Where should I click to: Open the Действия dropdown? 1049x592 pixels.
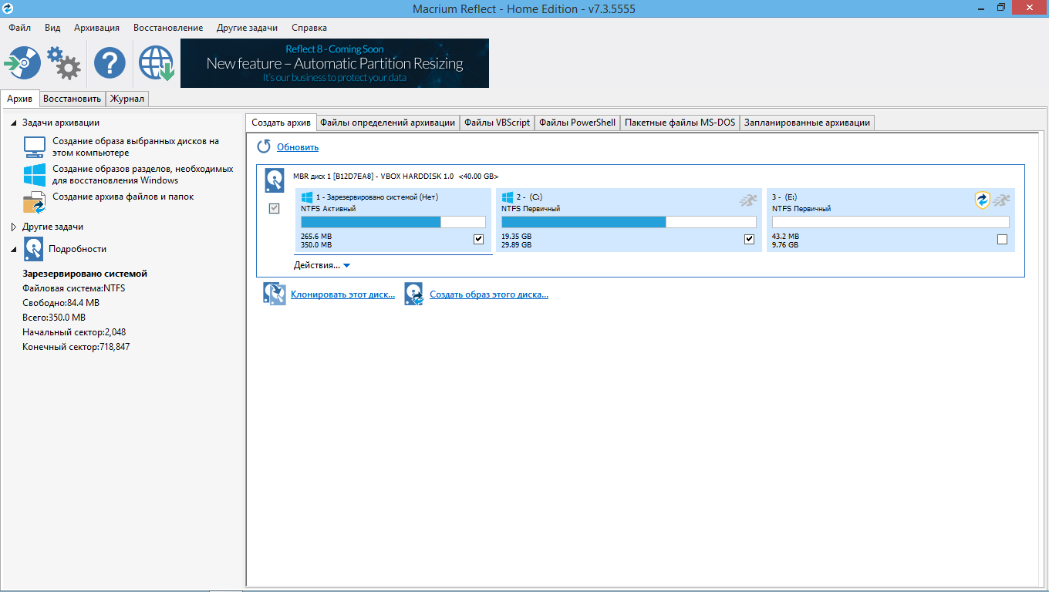click(x=322, y=265)
